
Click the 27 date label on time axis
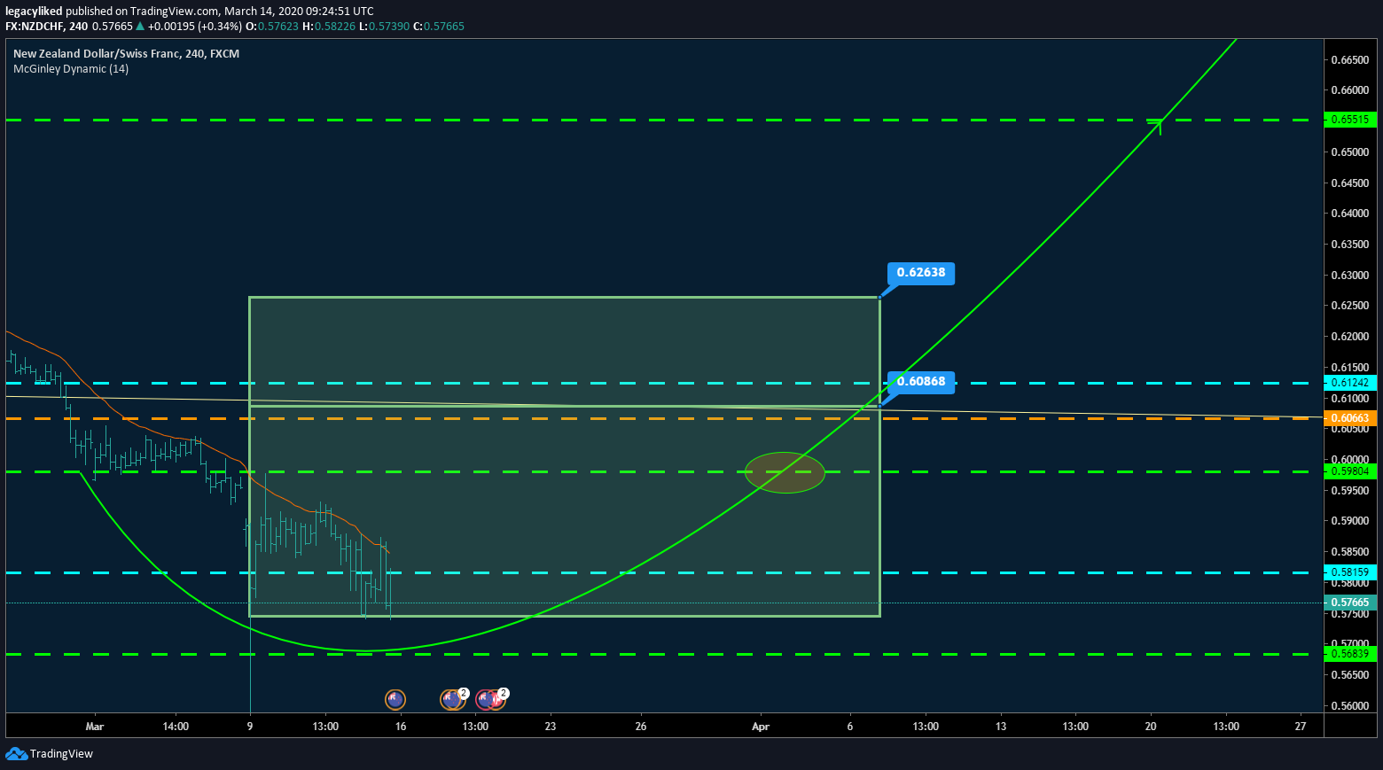(1301, 727)
